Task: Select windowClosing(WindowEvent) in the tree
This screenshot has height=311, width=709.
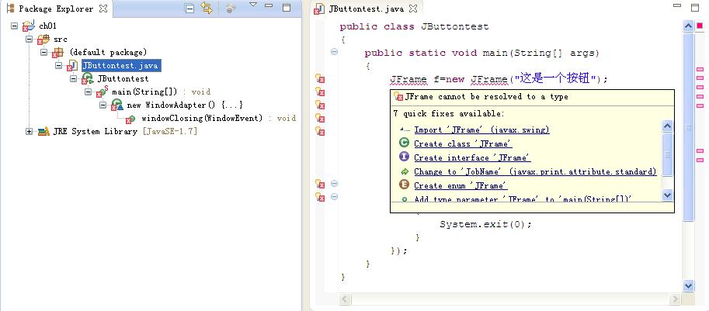Action: pyautogui.click(x=202, y=119)
